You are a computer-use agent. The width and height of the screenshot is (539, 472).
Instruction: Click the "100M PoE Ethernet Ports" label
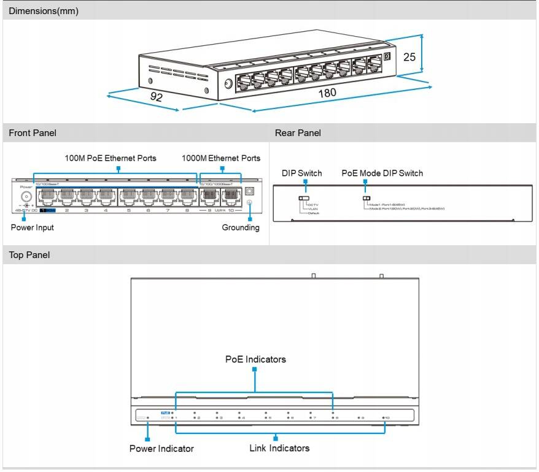[x=111, y=158]
